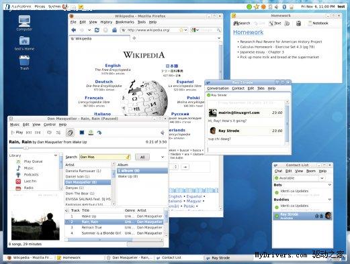This screenshot has height=264, width=350.
Task: Go to Firefox home page icon
Action: 114,30
